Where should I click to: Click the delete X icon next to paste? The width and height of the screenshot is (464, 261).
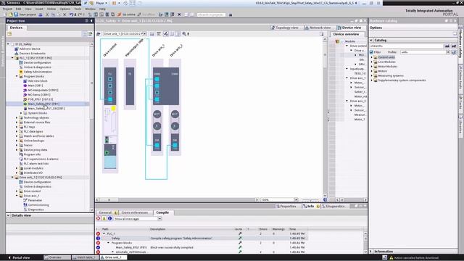(x=65, y=14)
